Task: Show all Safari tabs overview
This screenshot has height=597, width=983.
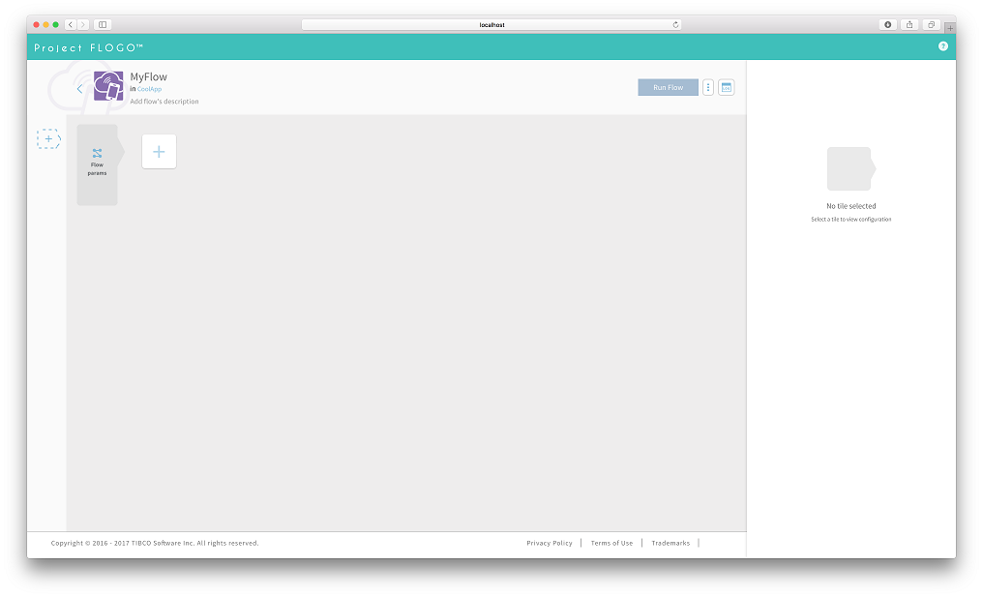Action: (932, 24)
